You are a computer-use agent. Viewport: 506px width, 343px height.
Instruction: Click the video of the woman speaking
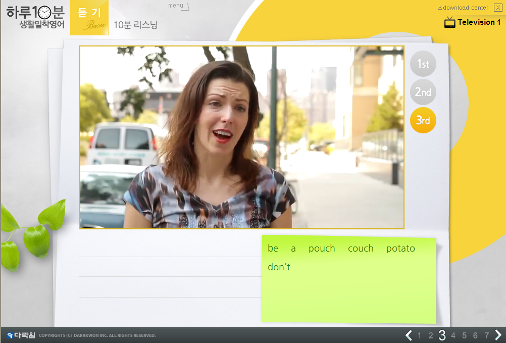pos(241,137)
